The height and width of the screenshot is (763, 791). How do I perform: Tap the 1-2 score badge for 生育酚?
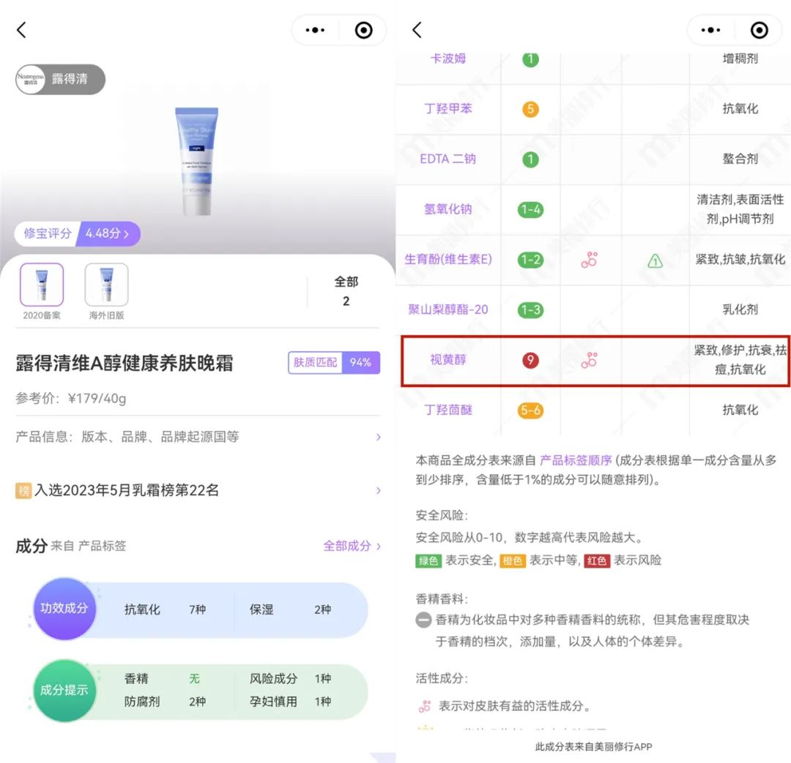(531, 260)
